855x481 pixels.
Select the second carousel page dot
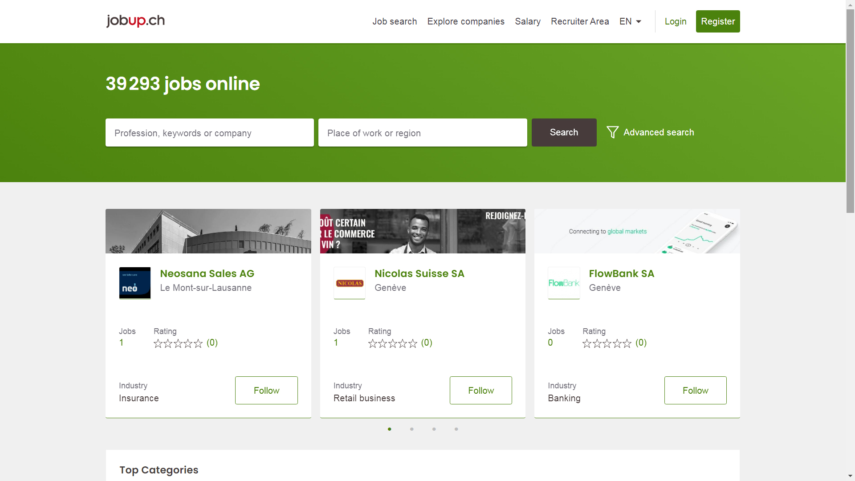[412, 429]
